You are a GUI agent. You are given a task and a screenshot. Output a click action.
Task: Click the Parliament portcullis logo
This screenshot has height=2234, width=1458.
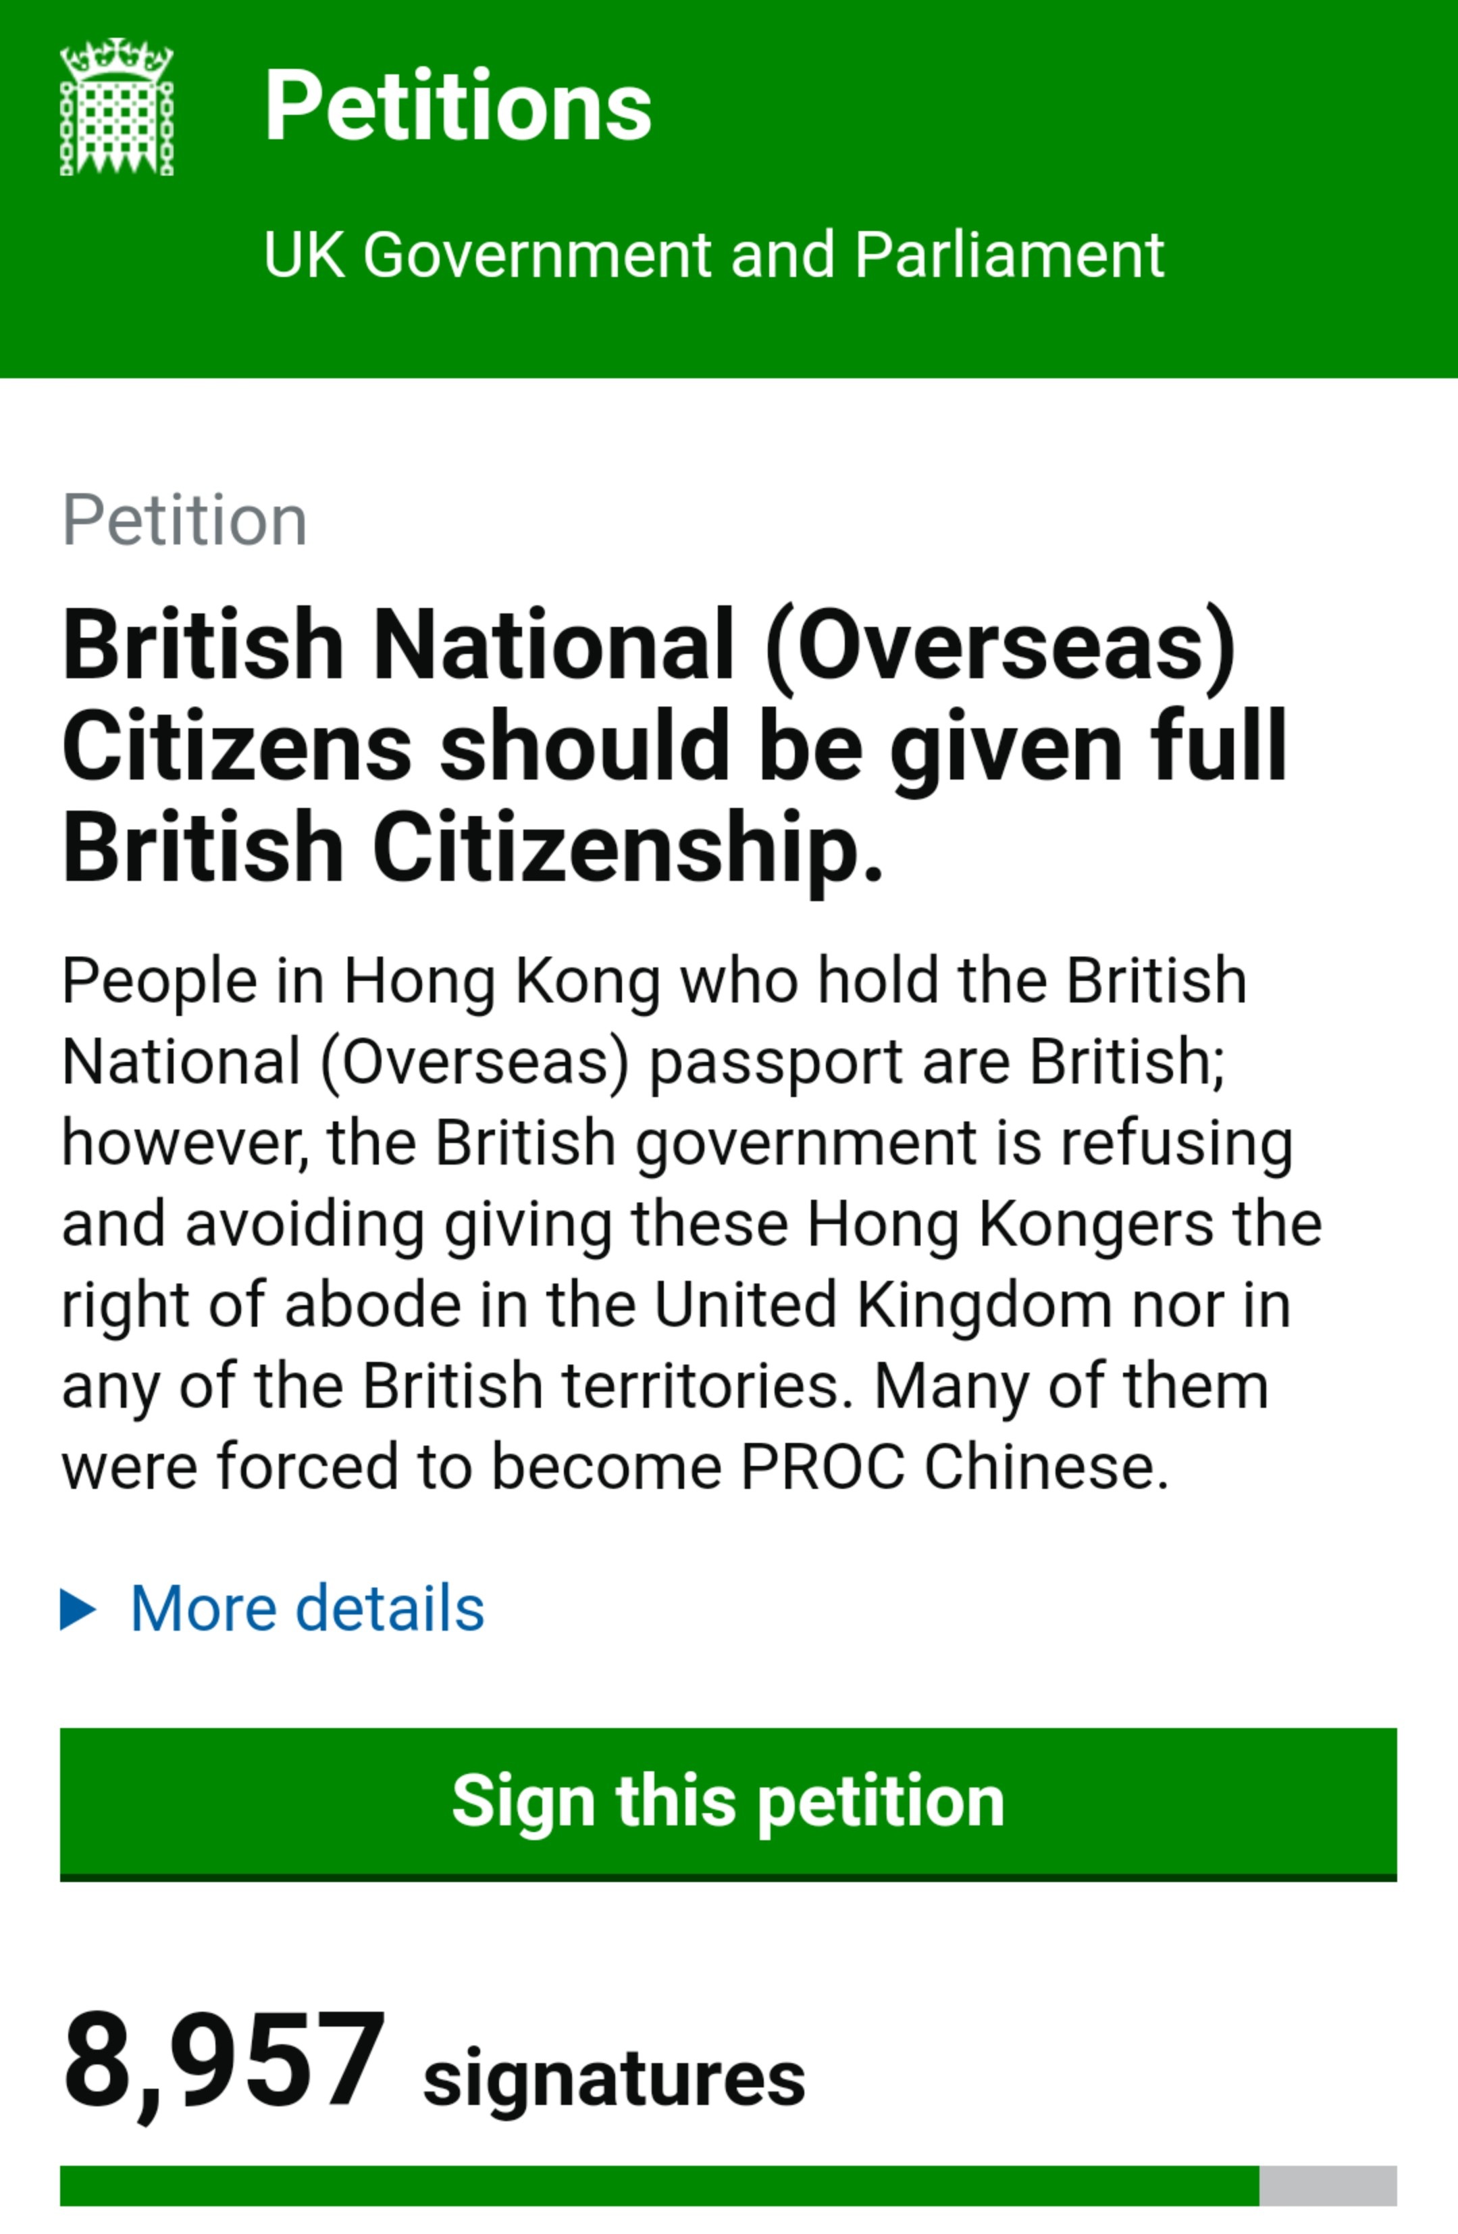tap(118, 107)
